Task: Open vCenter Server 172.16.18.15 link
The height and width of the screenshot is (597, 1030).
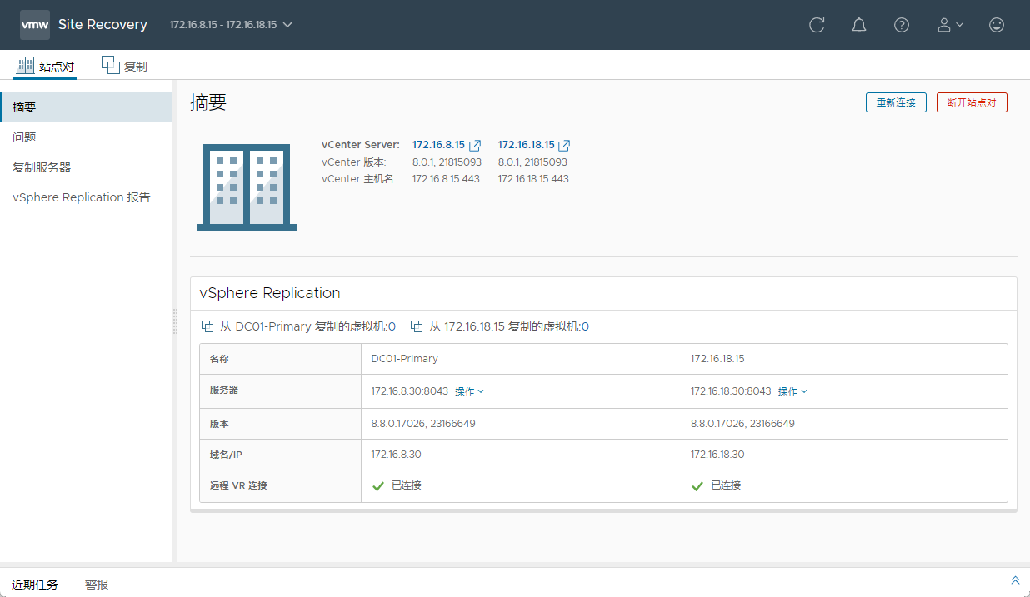Action: [x=526, y=145]
